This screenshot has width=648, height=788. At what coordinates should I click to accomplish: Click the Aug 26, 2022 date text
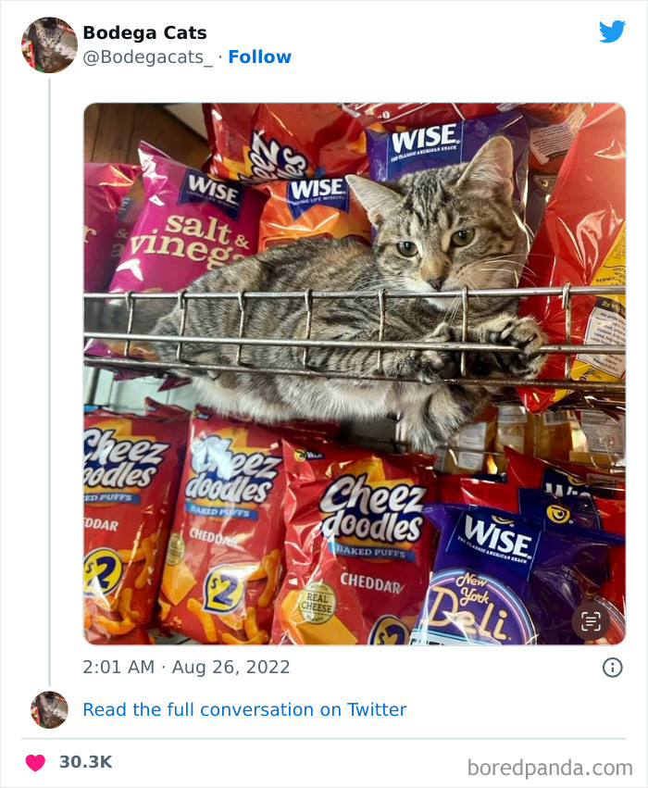point(243,667)
